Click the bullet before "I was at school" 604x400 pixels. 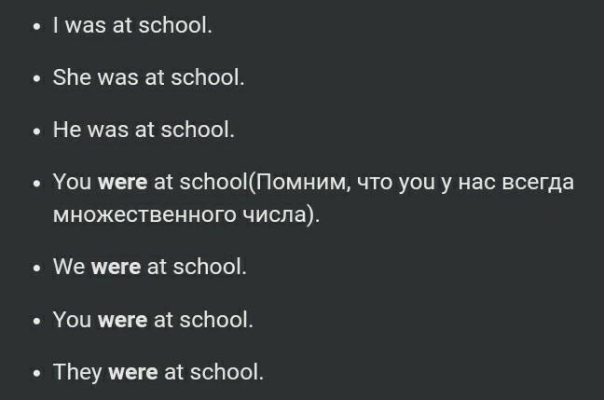pos(36,27)
